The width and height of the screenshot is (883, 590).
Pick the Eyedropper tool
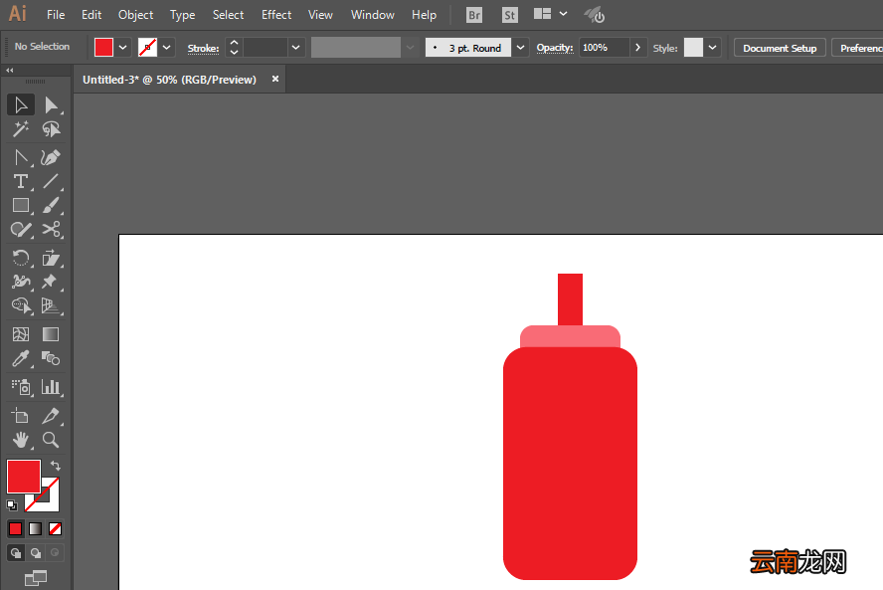pyautogui.click(x=21, y=358)
